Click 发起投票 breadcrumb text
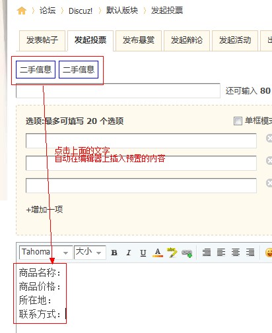This screenshot has height=333, width=272. [x=167, y=11]
